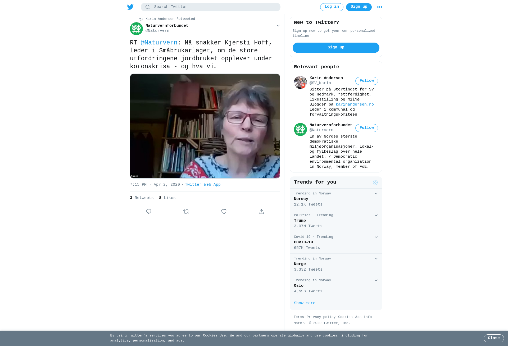This screenshot has width=508, height=346.
Task: Reply to the Naturvernforbundet tweet
Action: click(x=149, y=211)
